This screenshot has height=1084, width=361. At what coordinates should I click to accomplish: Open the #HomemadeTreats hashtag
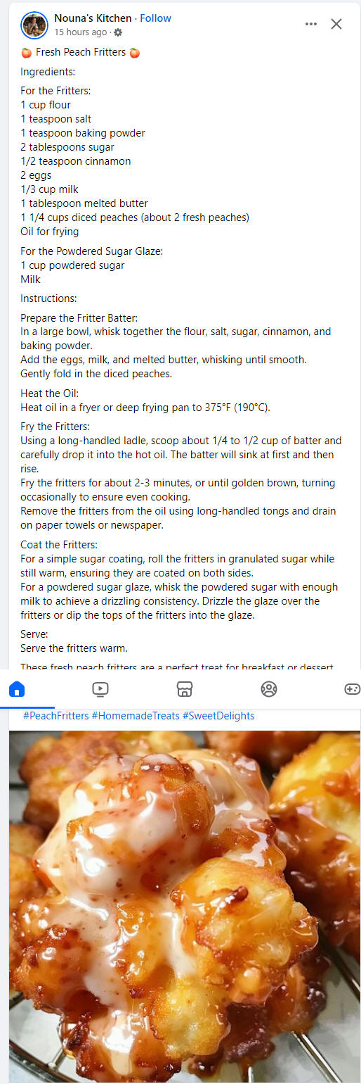136,716
